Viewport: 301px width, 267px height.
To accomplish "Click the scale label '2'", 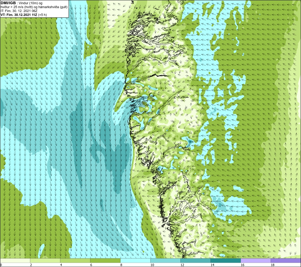I will pos(31,265).
